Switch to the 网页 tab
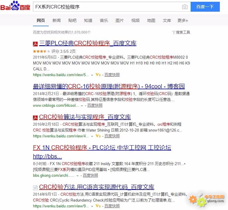The image size is (228, 210). click(41, 20)
